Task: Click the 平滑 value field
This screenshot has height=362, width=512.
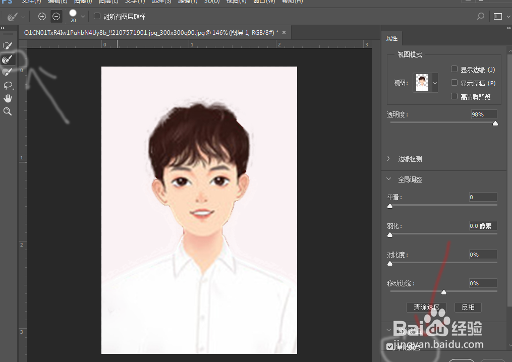Action: (x=483, y=197)
